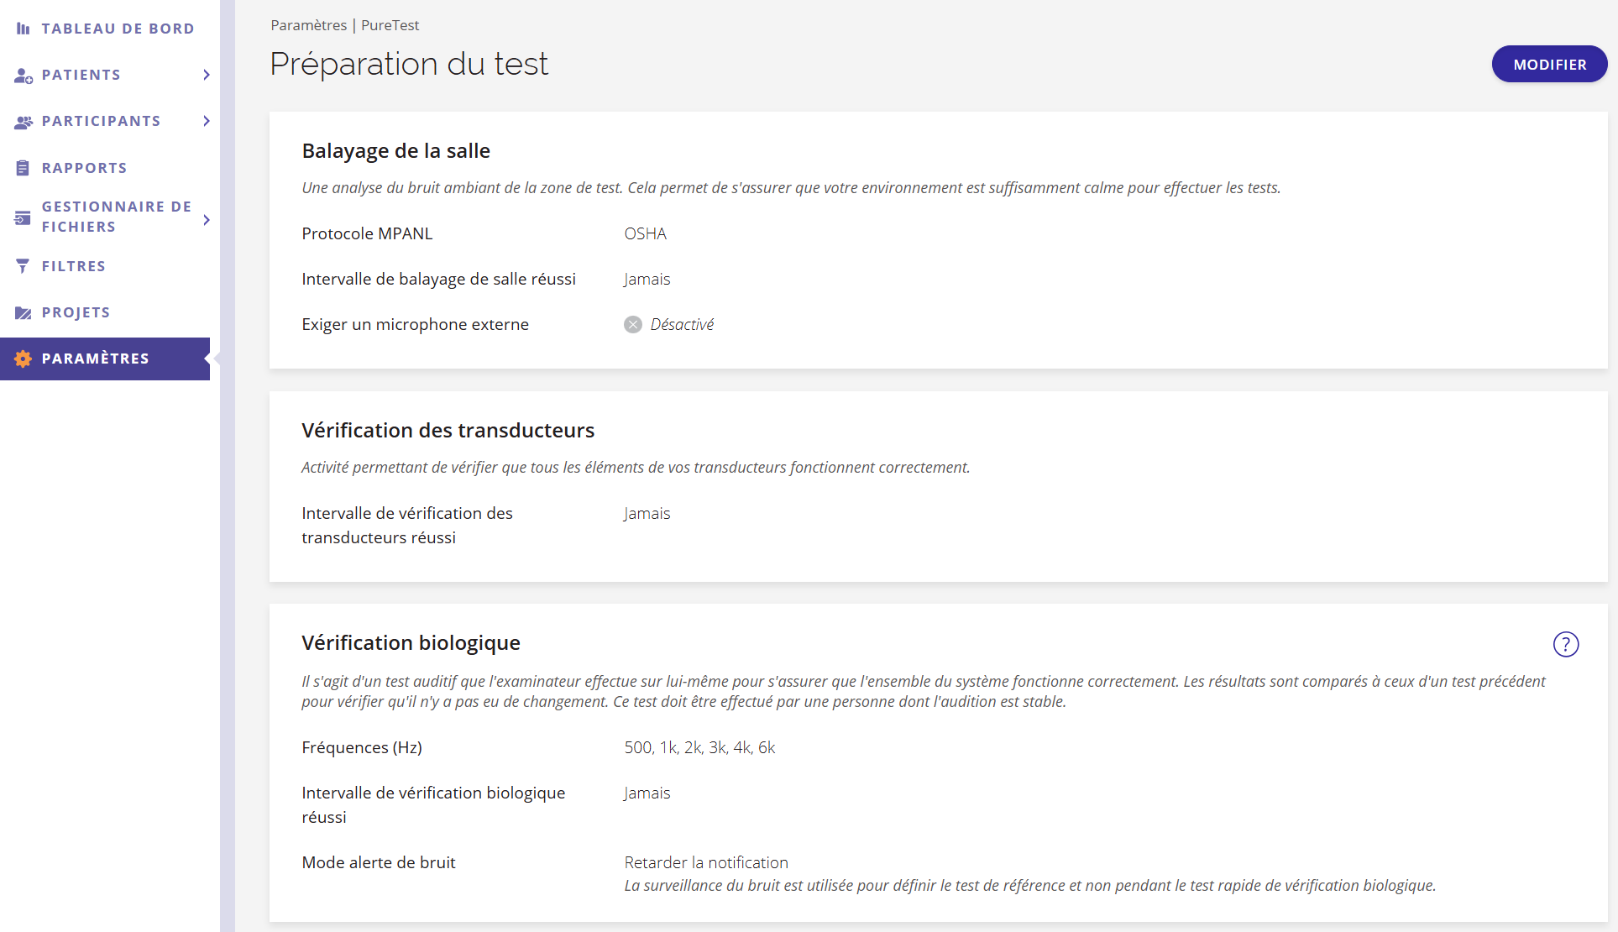This screenshot has width=1618, height=932.
Task: Click the Modifier button
Action: (1549, 65)
